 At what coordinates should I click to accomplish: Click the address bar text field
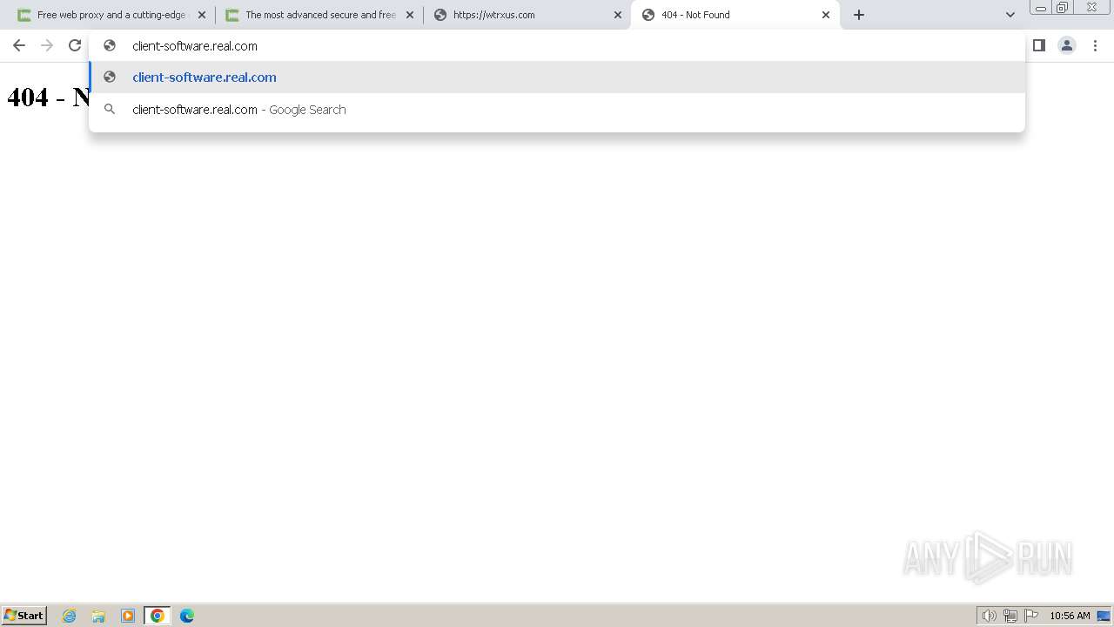pos(557,45)
